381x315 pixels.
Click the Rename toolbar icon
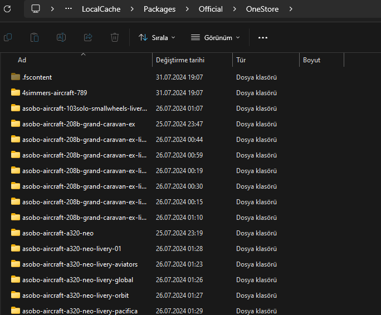click(61, 37)
